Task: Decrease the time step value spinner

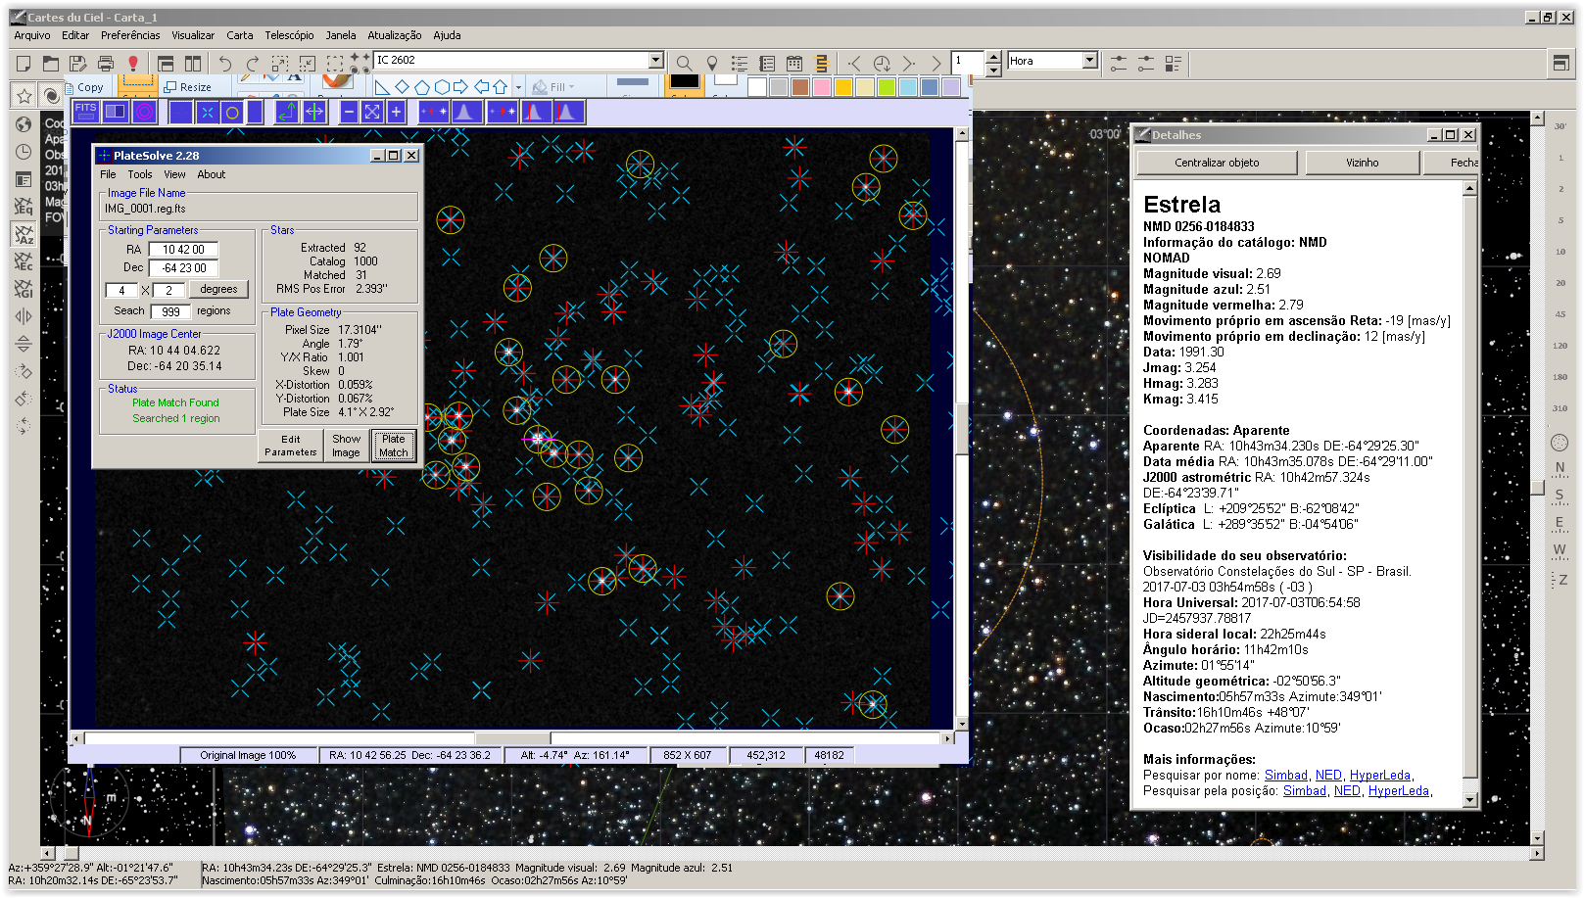Action: point(993,70)
